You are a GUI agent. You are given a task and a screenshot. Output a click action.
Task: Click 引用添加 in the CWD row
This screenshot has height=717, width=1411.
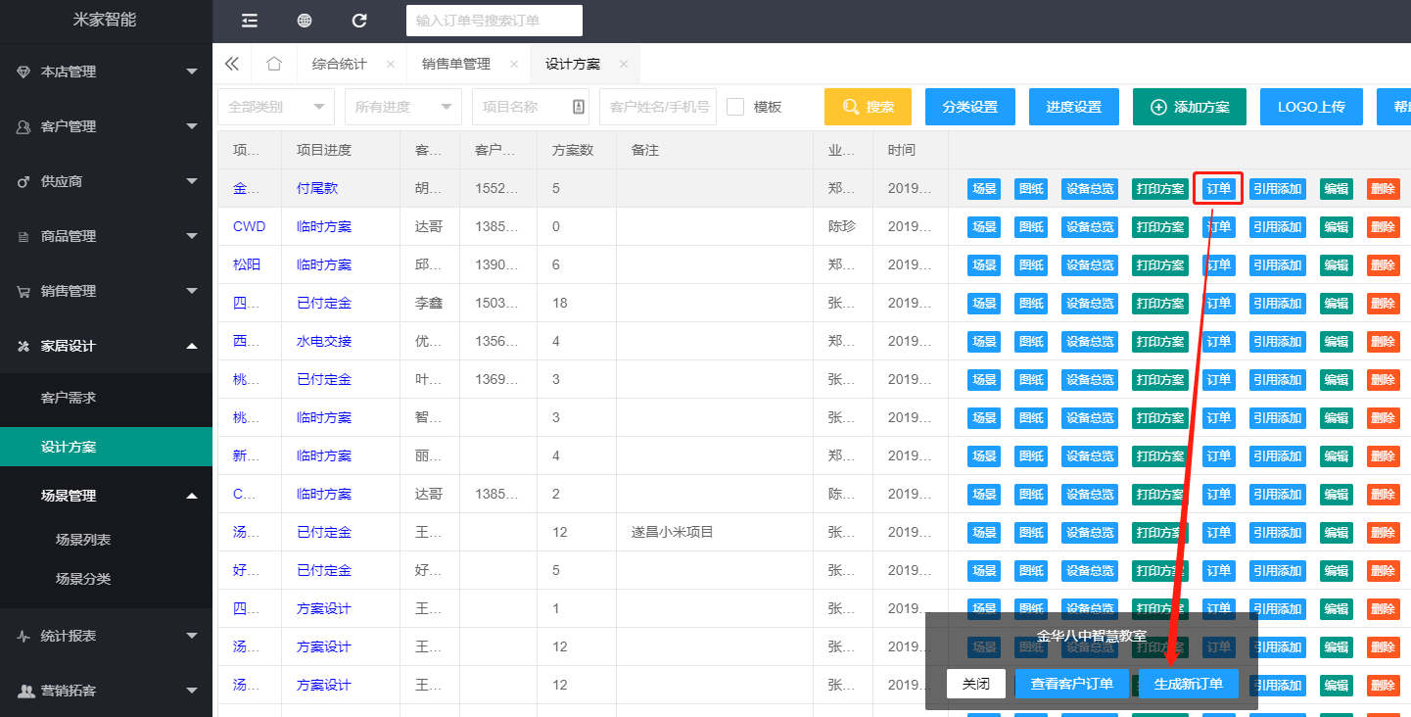click(x=1278, y=227)
